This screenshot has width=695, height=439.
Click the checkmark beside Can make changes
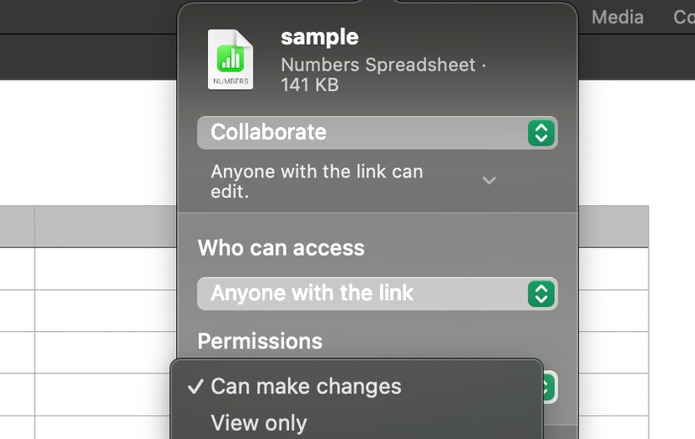[x=195, y=387]
